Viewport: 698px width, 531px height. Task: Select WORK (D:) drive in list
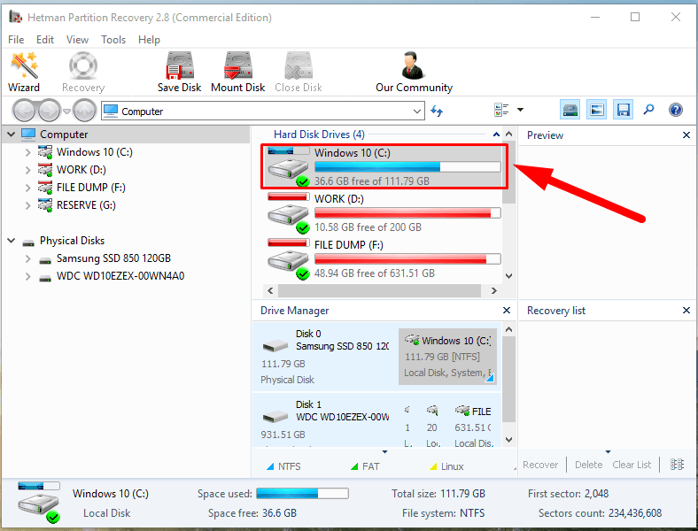(x=384, y=212)
